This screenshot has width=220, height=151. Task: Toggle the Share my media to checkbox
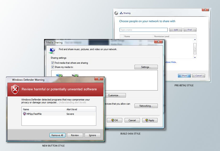[x=53, y=67]
